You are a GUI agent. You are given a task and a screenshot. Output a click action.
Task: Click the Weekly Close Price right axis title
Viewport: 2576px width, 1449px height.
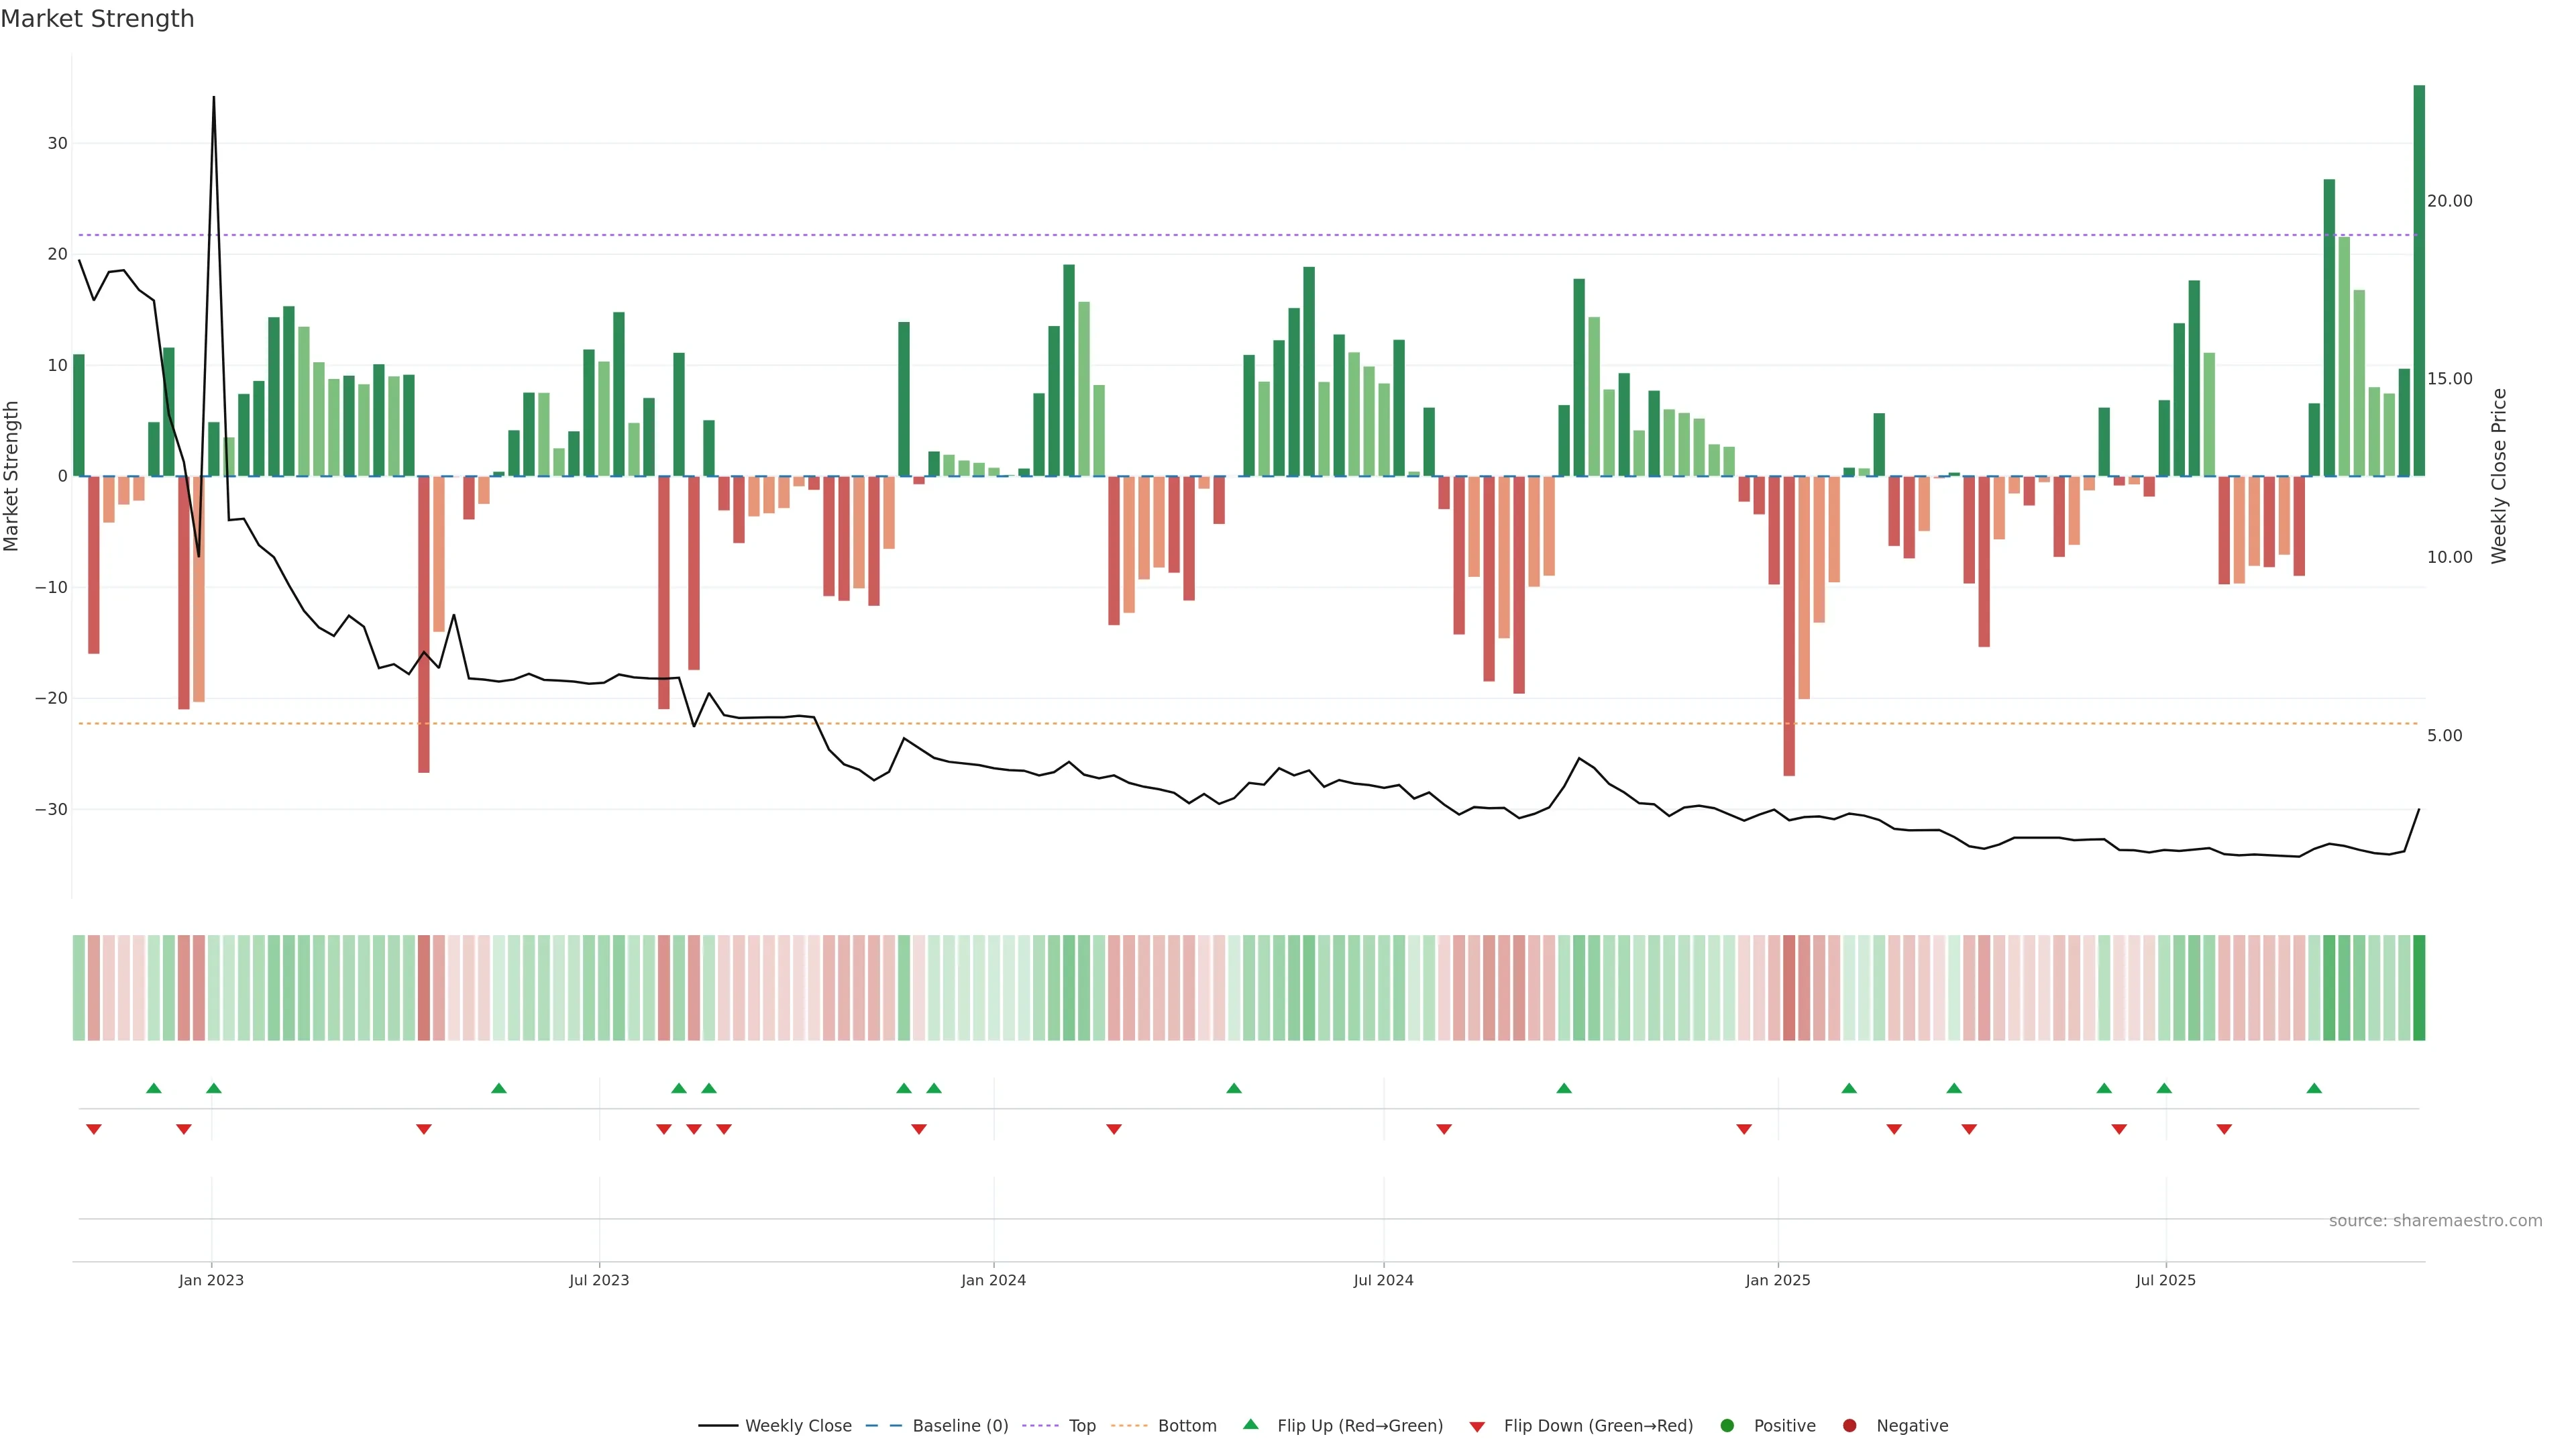tap(2499, 476)
